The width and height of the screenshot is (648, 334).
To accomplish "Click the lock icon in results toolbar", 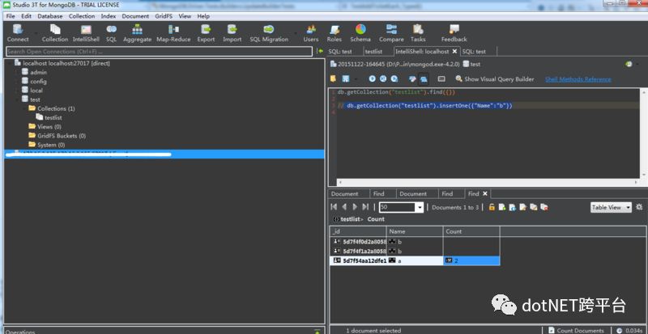I will point(492,207).
